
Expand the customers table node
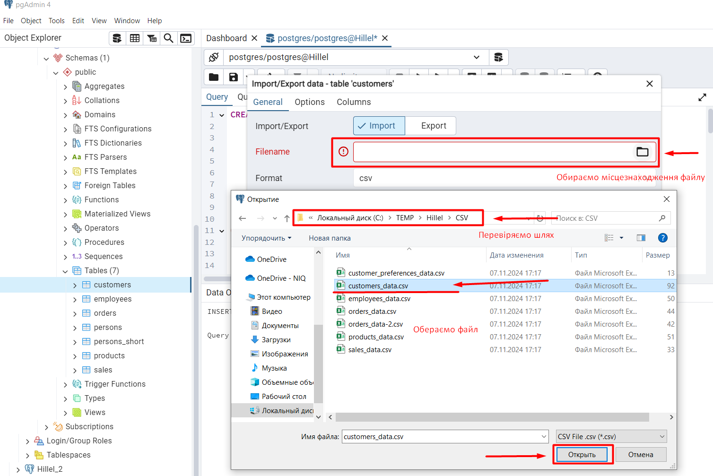(x=75, y=285)
